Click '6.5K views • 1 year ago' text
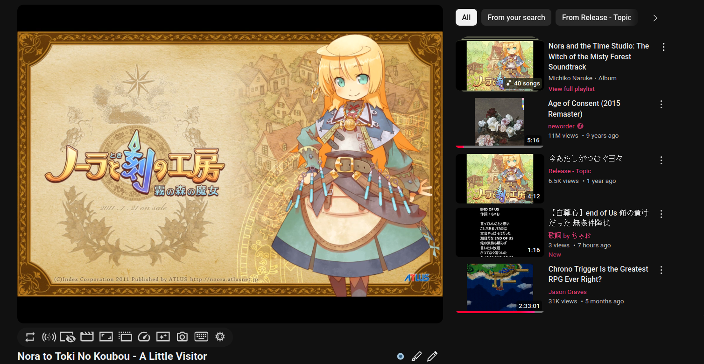The width and height of the screenshot is (704, 364). coord(582,181)
